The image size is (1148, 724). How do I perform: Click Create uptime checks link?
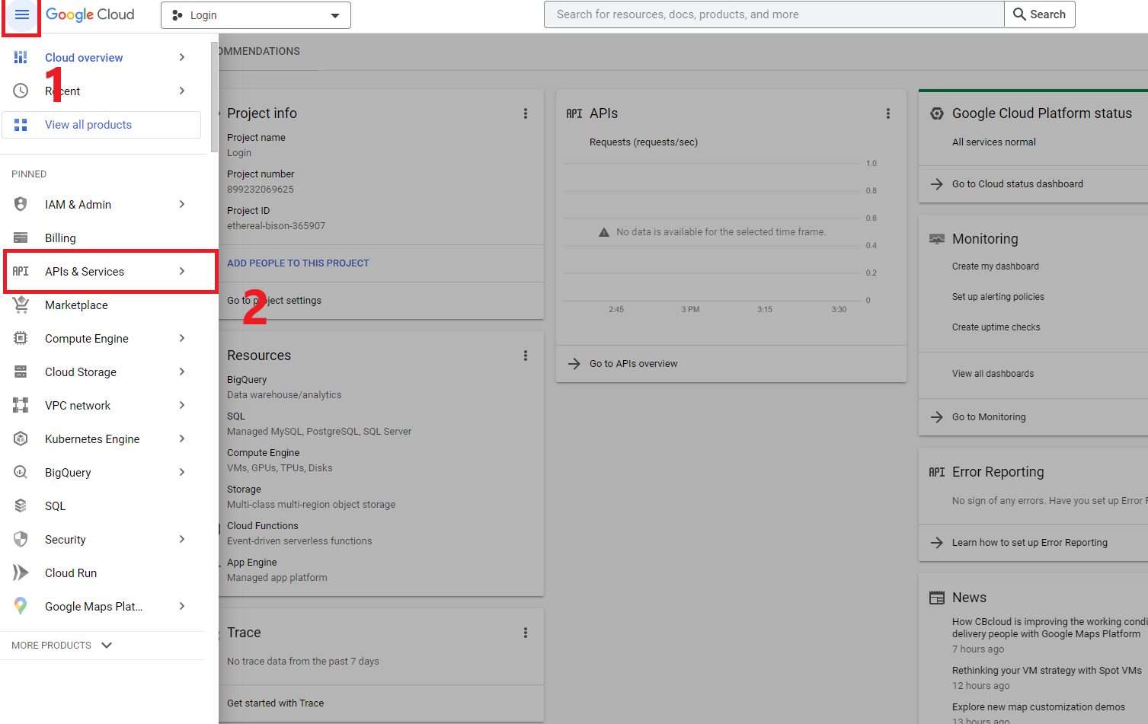[996, 327]
